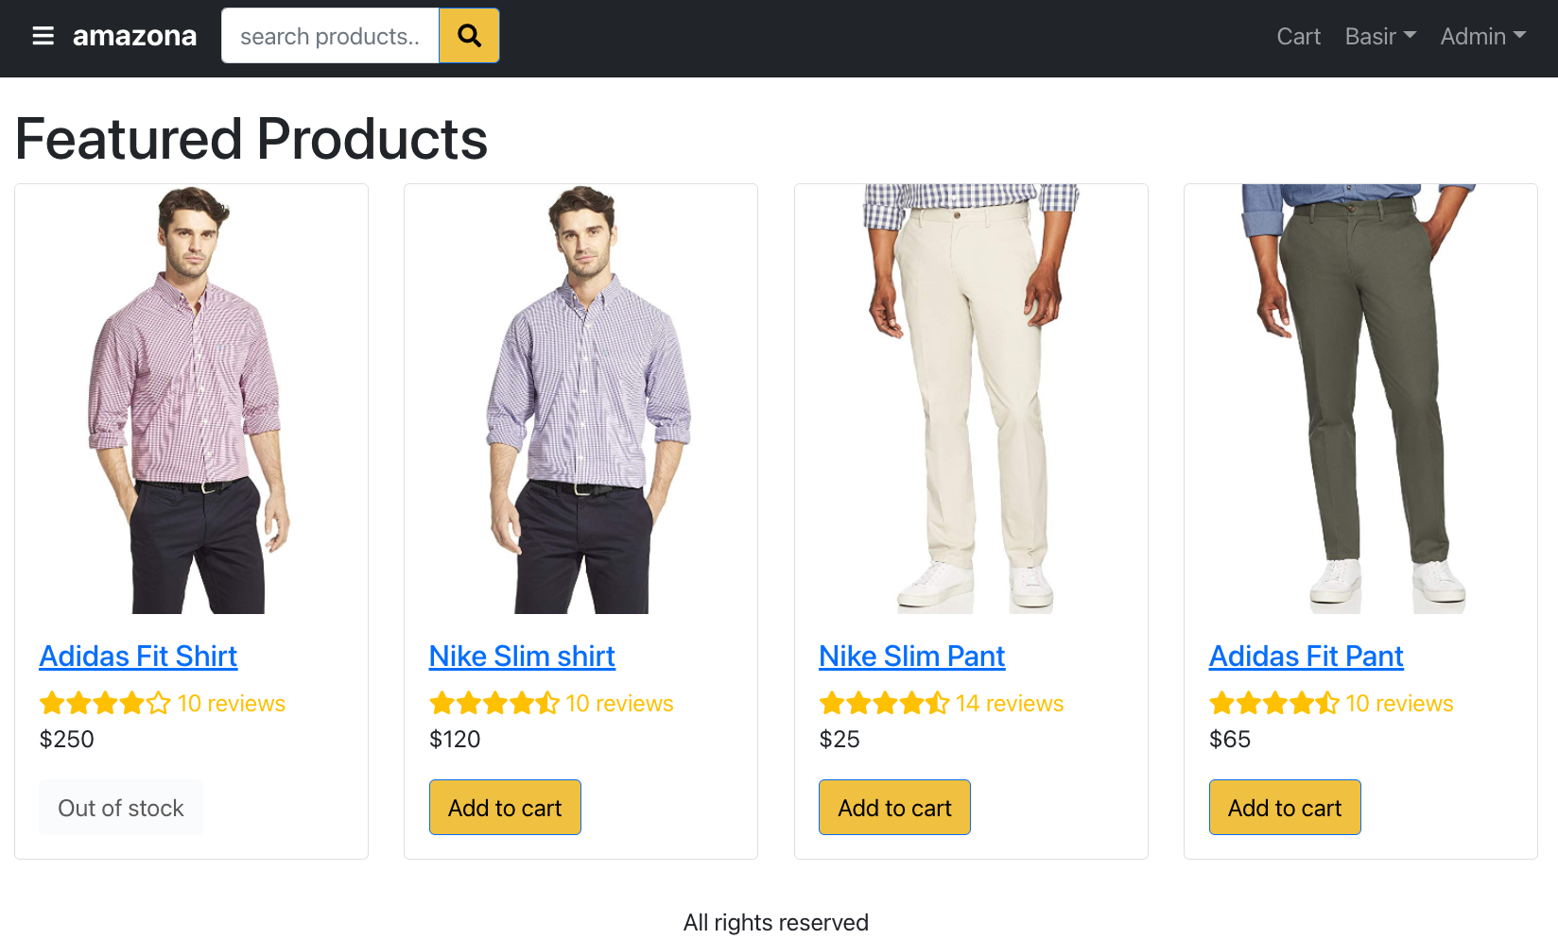
Task: Add Nike Slim Pant to cart
Action: tap(894, 808)
